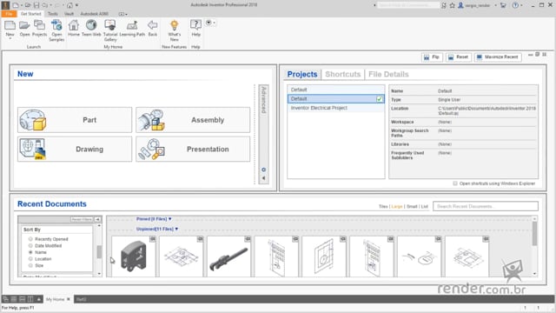The width and height of the screenshot is (556, 313).
Task: Click the quick access Home icon
Action: [x=69, y=5]
